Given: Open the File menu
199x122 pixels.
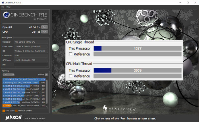Looking at the screenshot, I should coord(3,7).
